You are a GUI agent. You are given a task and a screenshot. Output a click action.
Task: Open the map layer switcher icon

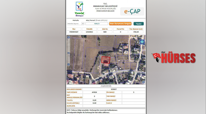click(x=142, y=42)
